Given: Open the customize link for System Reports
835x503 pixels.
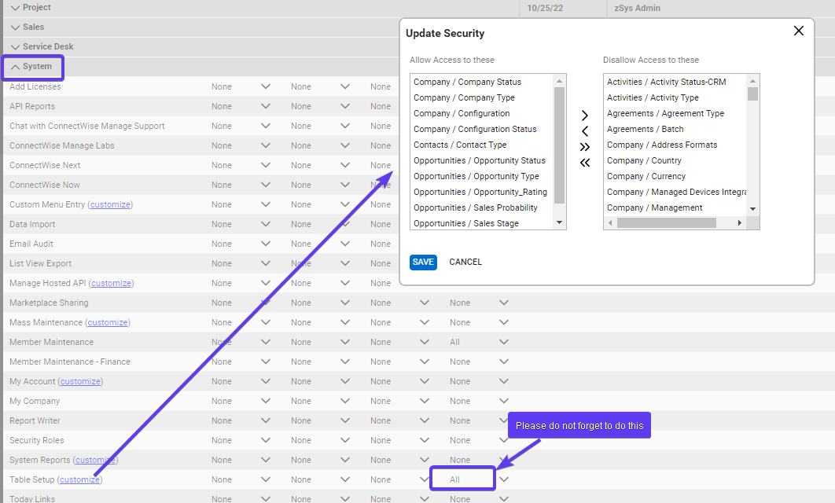Looking at the screenshot, I should pos(95,460).
